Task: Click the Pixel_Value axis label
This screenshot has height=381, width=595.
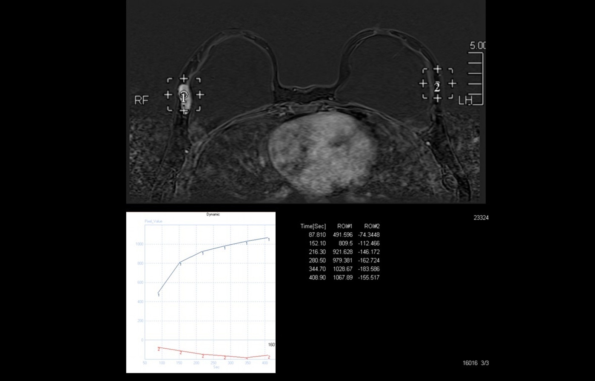Action: click(154, 221)
